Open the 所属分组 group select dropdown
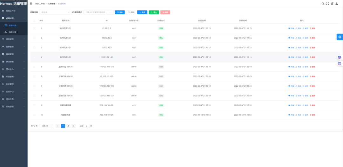This screenshot has height=167, width=343. coord(55,12)
